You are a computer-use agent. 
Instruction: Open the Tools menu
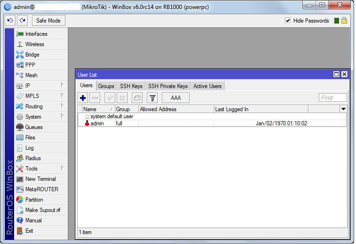click(41, 169)
